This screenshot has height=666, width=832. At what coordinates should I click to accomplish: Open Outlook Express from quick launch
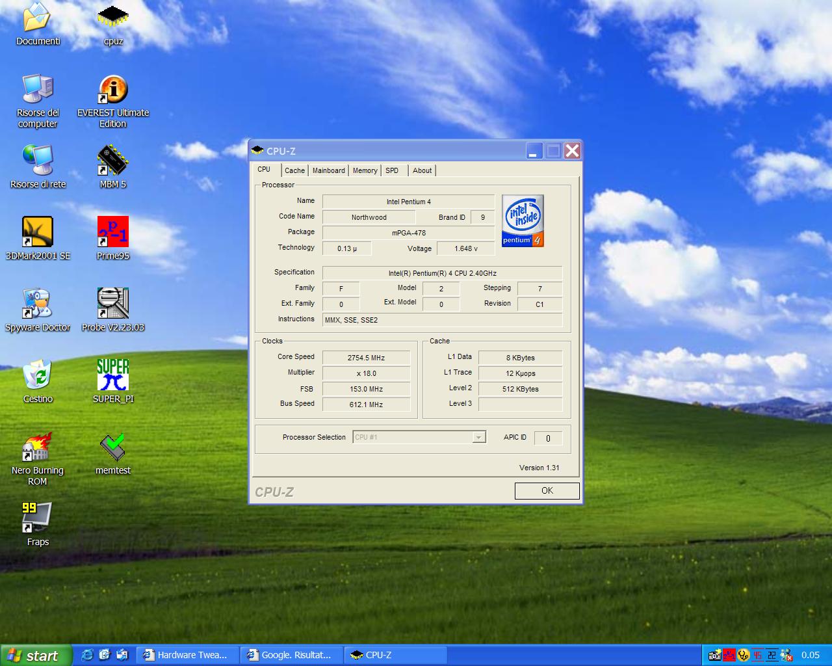coord(122,655)
